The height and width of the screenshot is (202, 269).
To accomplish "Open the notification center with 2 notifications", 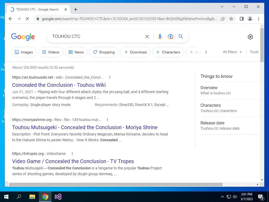I will pyautogui.click(x=261, y=197).
